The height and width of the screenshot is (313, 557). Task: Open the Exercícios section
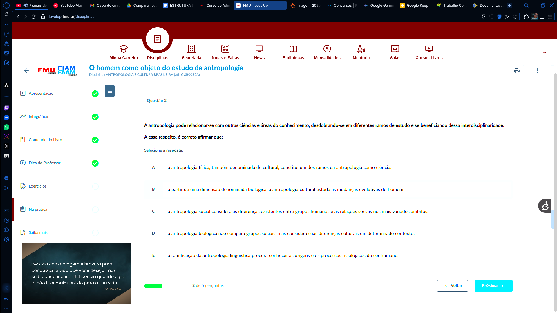(x=38, y=186)
